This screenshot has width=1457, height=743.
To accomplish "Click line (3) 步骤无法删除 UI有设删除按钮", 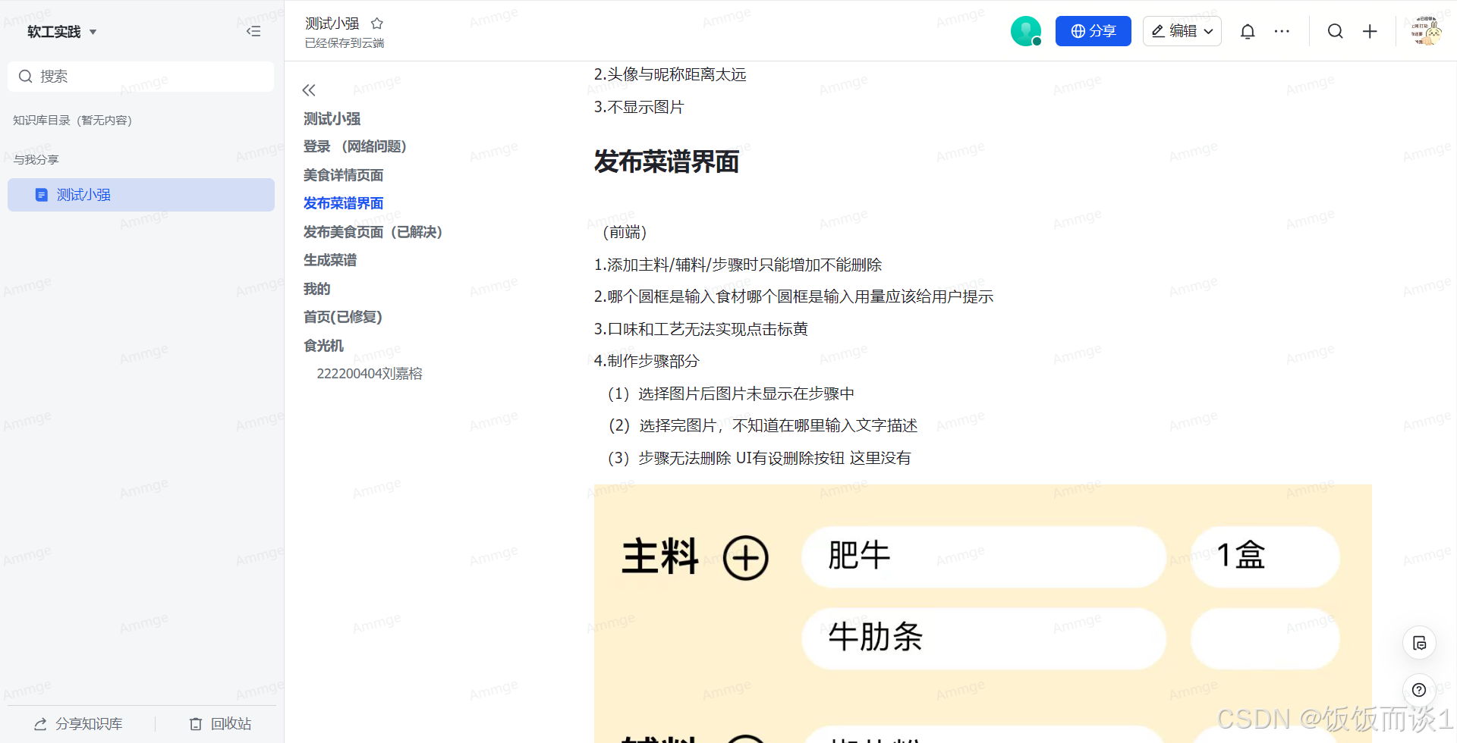I will tap(760, 458).
